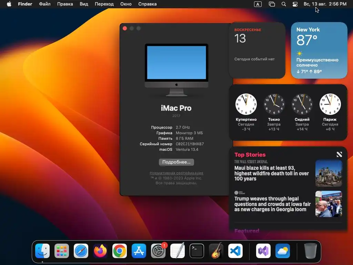
Task: Open the Вид menu
Action: (x=84, y=4)
